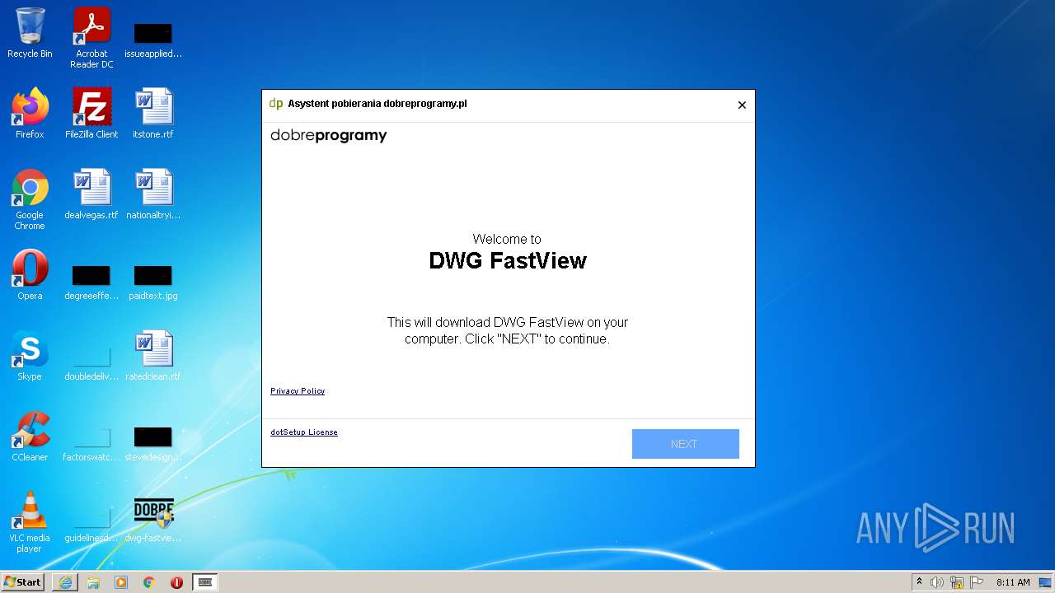
Task: Open Windows Explorer folder in taskbar
Action: [x=93, y=582]
